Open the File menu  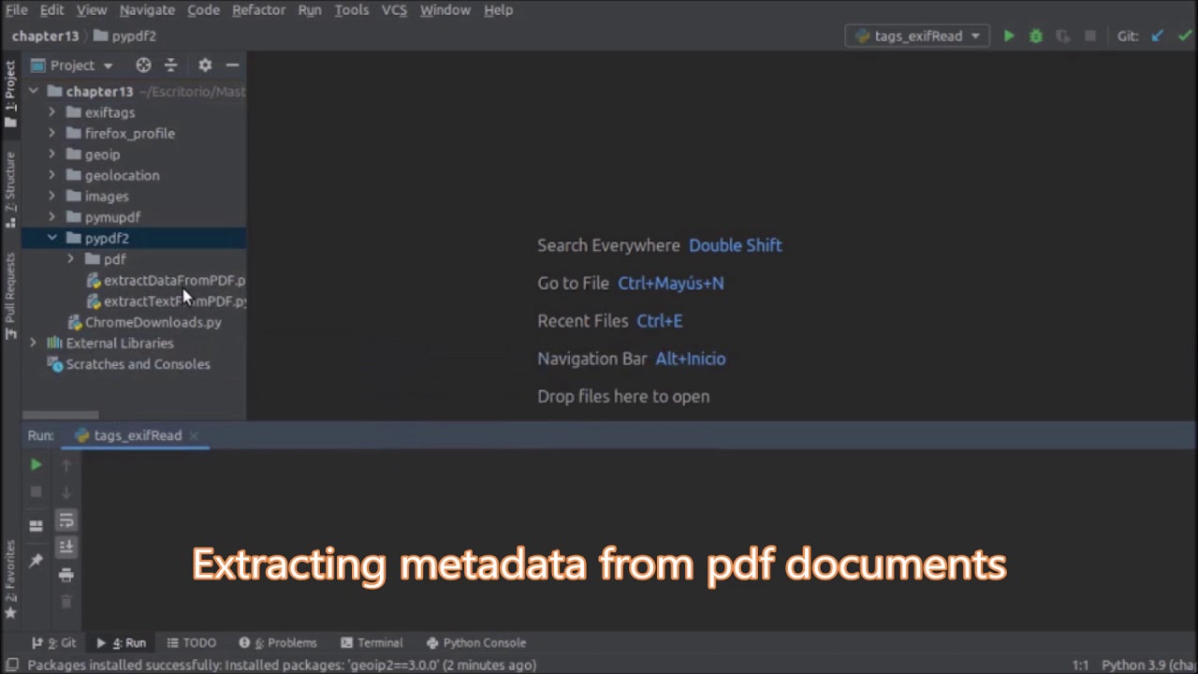pos(17,9)
